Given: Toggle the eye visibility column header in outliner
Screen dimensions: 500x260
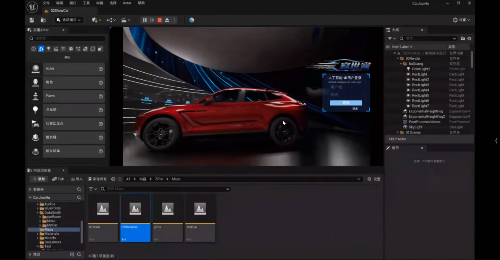Looking at the screenshot, I should click(388, 47).
